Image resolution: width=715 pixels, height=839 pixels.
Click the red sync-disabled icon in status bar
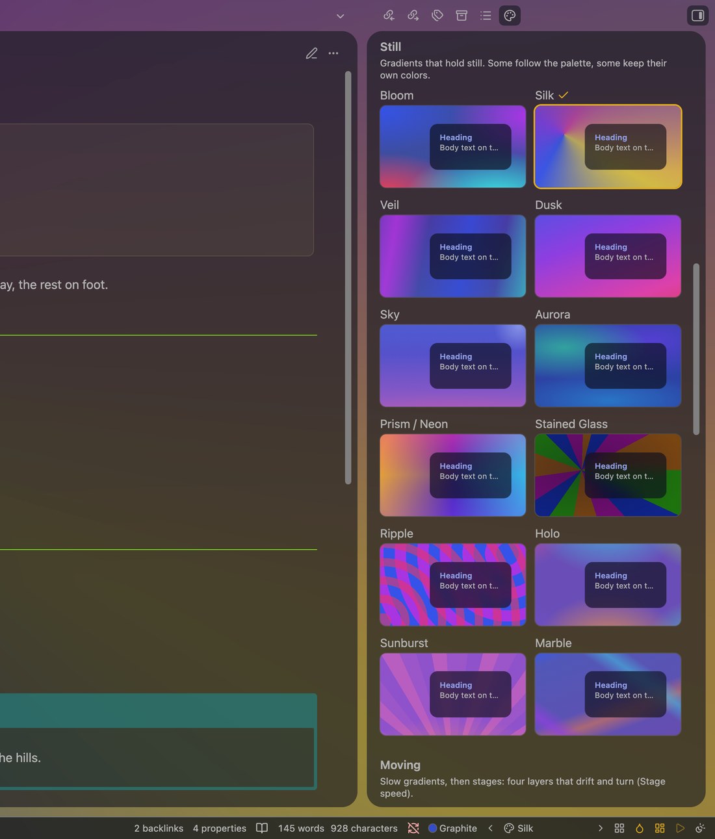click(x=413, y=828)
